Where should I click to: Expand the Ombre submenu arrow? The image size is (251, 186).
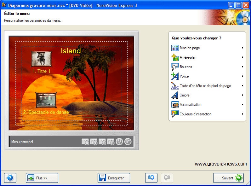242,95
